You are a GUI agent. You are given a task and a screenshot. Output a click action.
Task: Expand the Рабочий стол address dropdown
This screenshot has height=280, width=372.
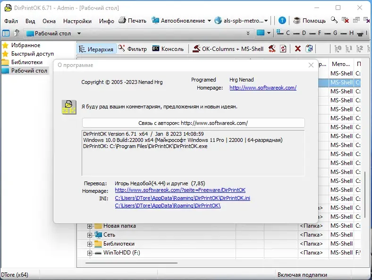79,33
